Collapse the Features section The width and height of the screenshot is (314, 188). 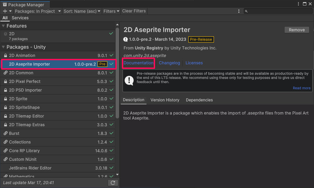tap(3, 26)
